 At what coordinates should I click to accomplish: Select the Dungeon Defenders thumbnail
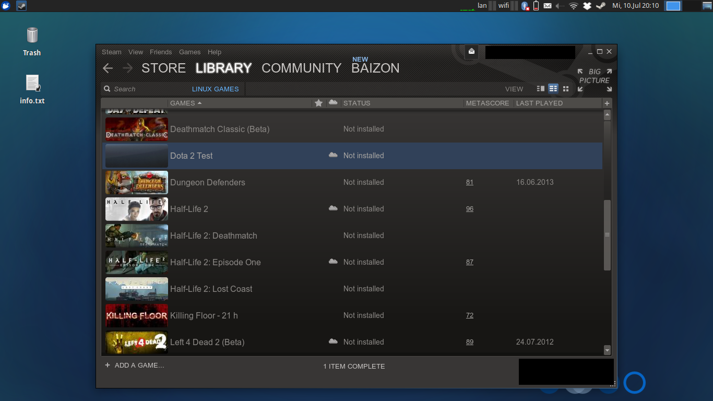(137, 182)
